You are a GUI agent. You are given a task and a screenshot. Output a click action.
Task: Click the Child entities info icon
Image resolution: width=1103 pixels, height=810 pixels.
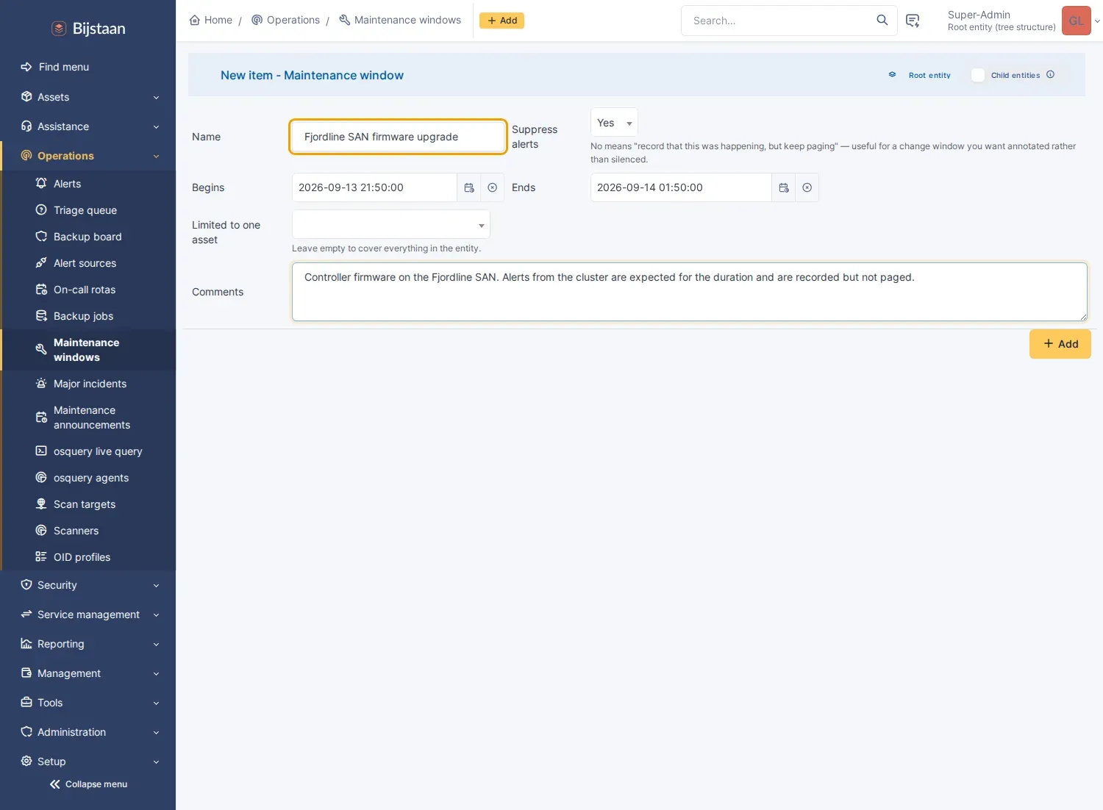(x=1051, y=74)
